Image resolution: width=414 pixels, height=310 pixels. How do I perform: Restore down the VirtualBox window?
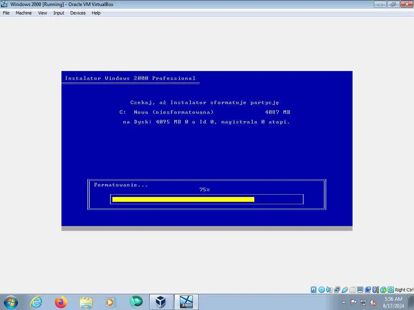tap(393, 4)
